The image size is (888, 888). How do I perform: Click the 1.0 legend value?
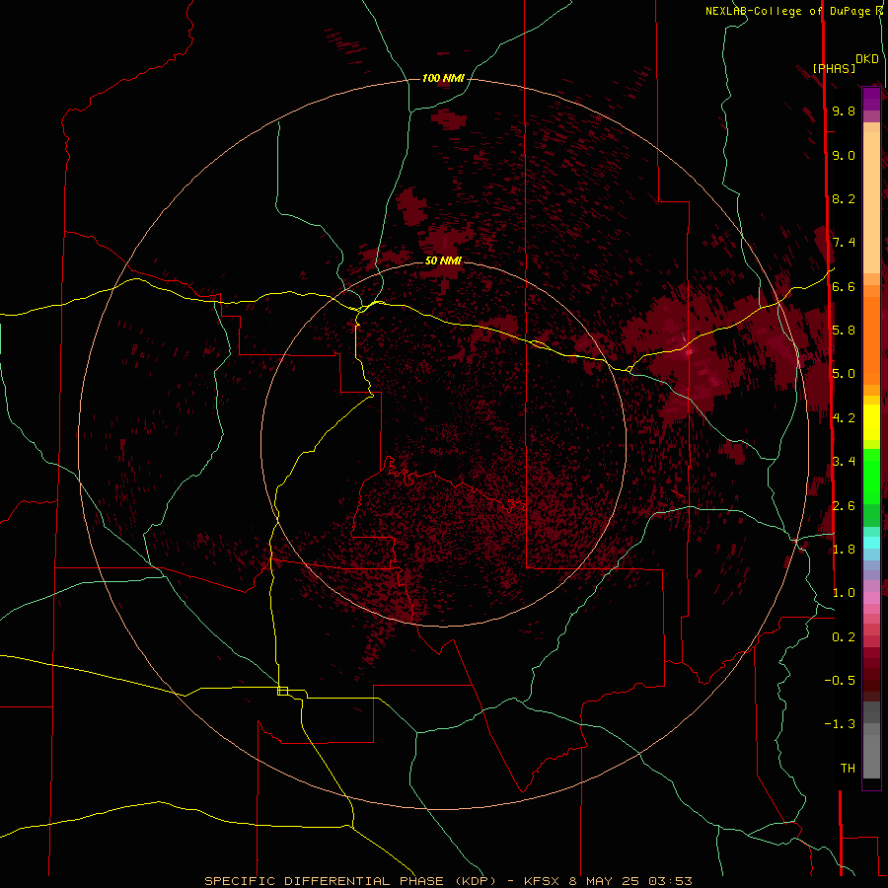click(x=844, y=593)
